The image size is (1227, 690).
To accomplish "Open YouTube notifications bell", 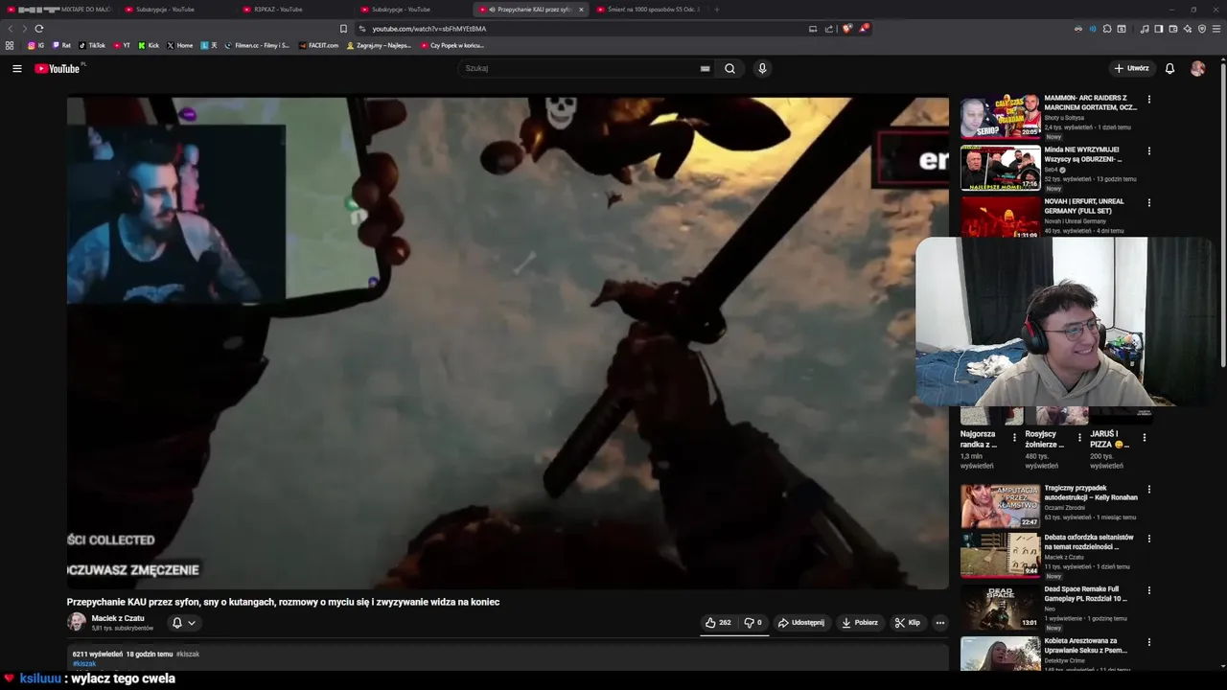I will point(1169,68).
